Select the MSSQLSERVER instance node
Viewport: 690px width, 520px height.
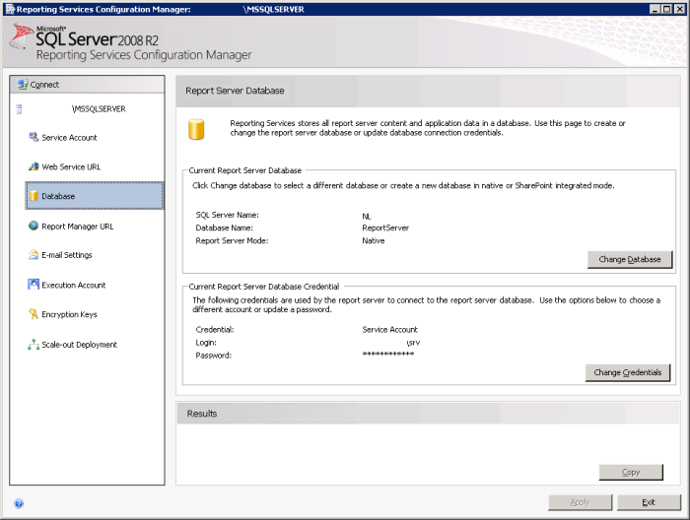(x=99, y=108)
